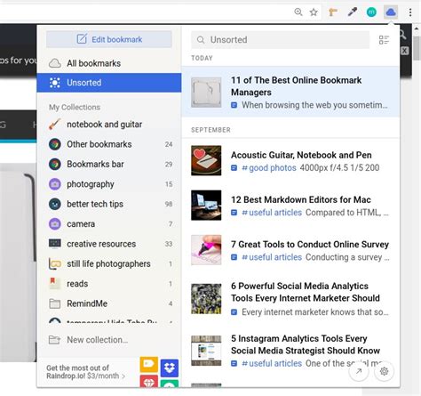Click the type icon under 11 Best Bookmark Managers
The width and height of the screenshot is (421, 396).
tap(234, 105)
